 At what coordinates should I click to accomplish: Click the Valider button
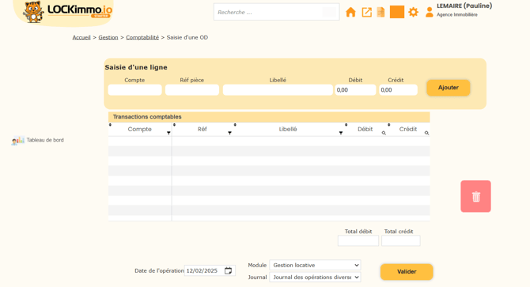[407, 271]
